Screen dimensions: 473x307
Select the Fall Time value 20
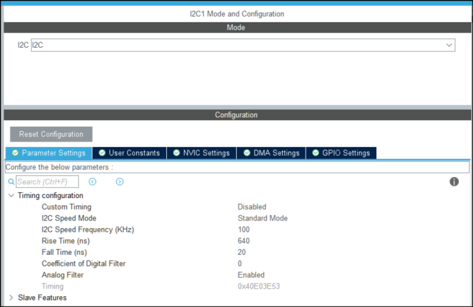click(x=242, y=252)
